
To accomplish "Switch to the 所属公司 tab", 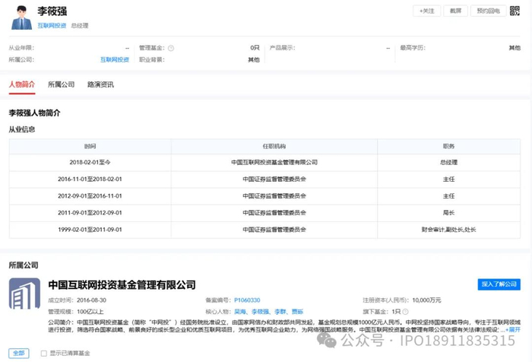I will pos(61,84).
